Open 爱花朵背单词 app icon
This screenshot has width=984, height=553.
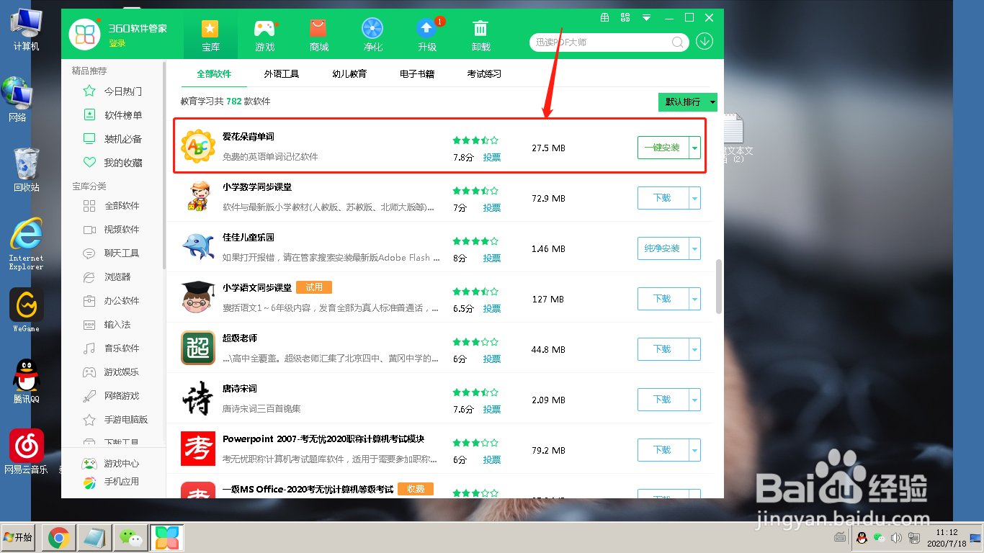click(x=198, y=148)
